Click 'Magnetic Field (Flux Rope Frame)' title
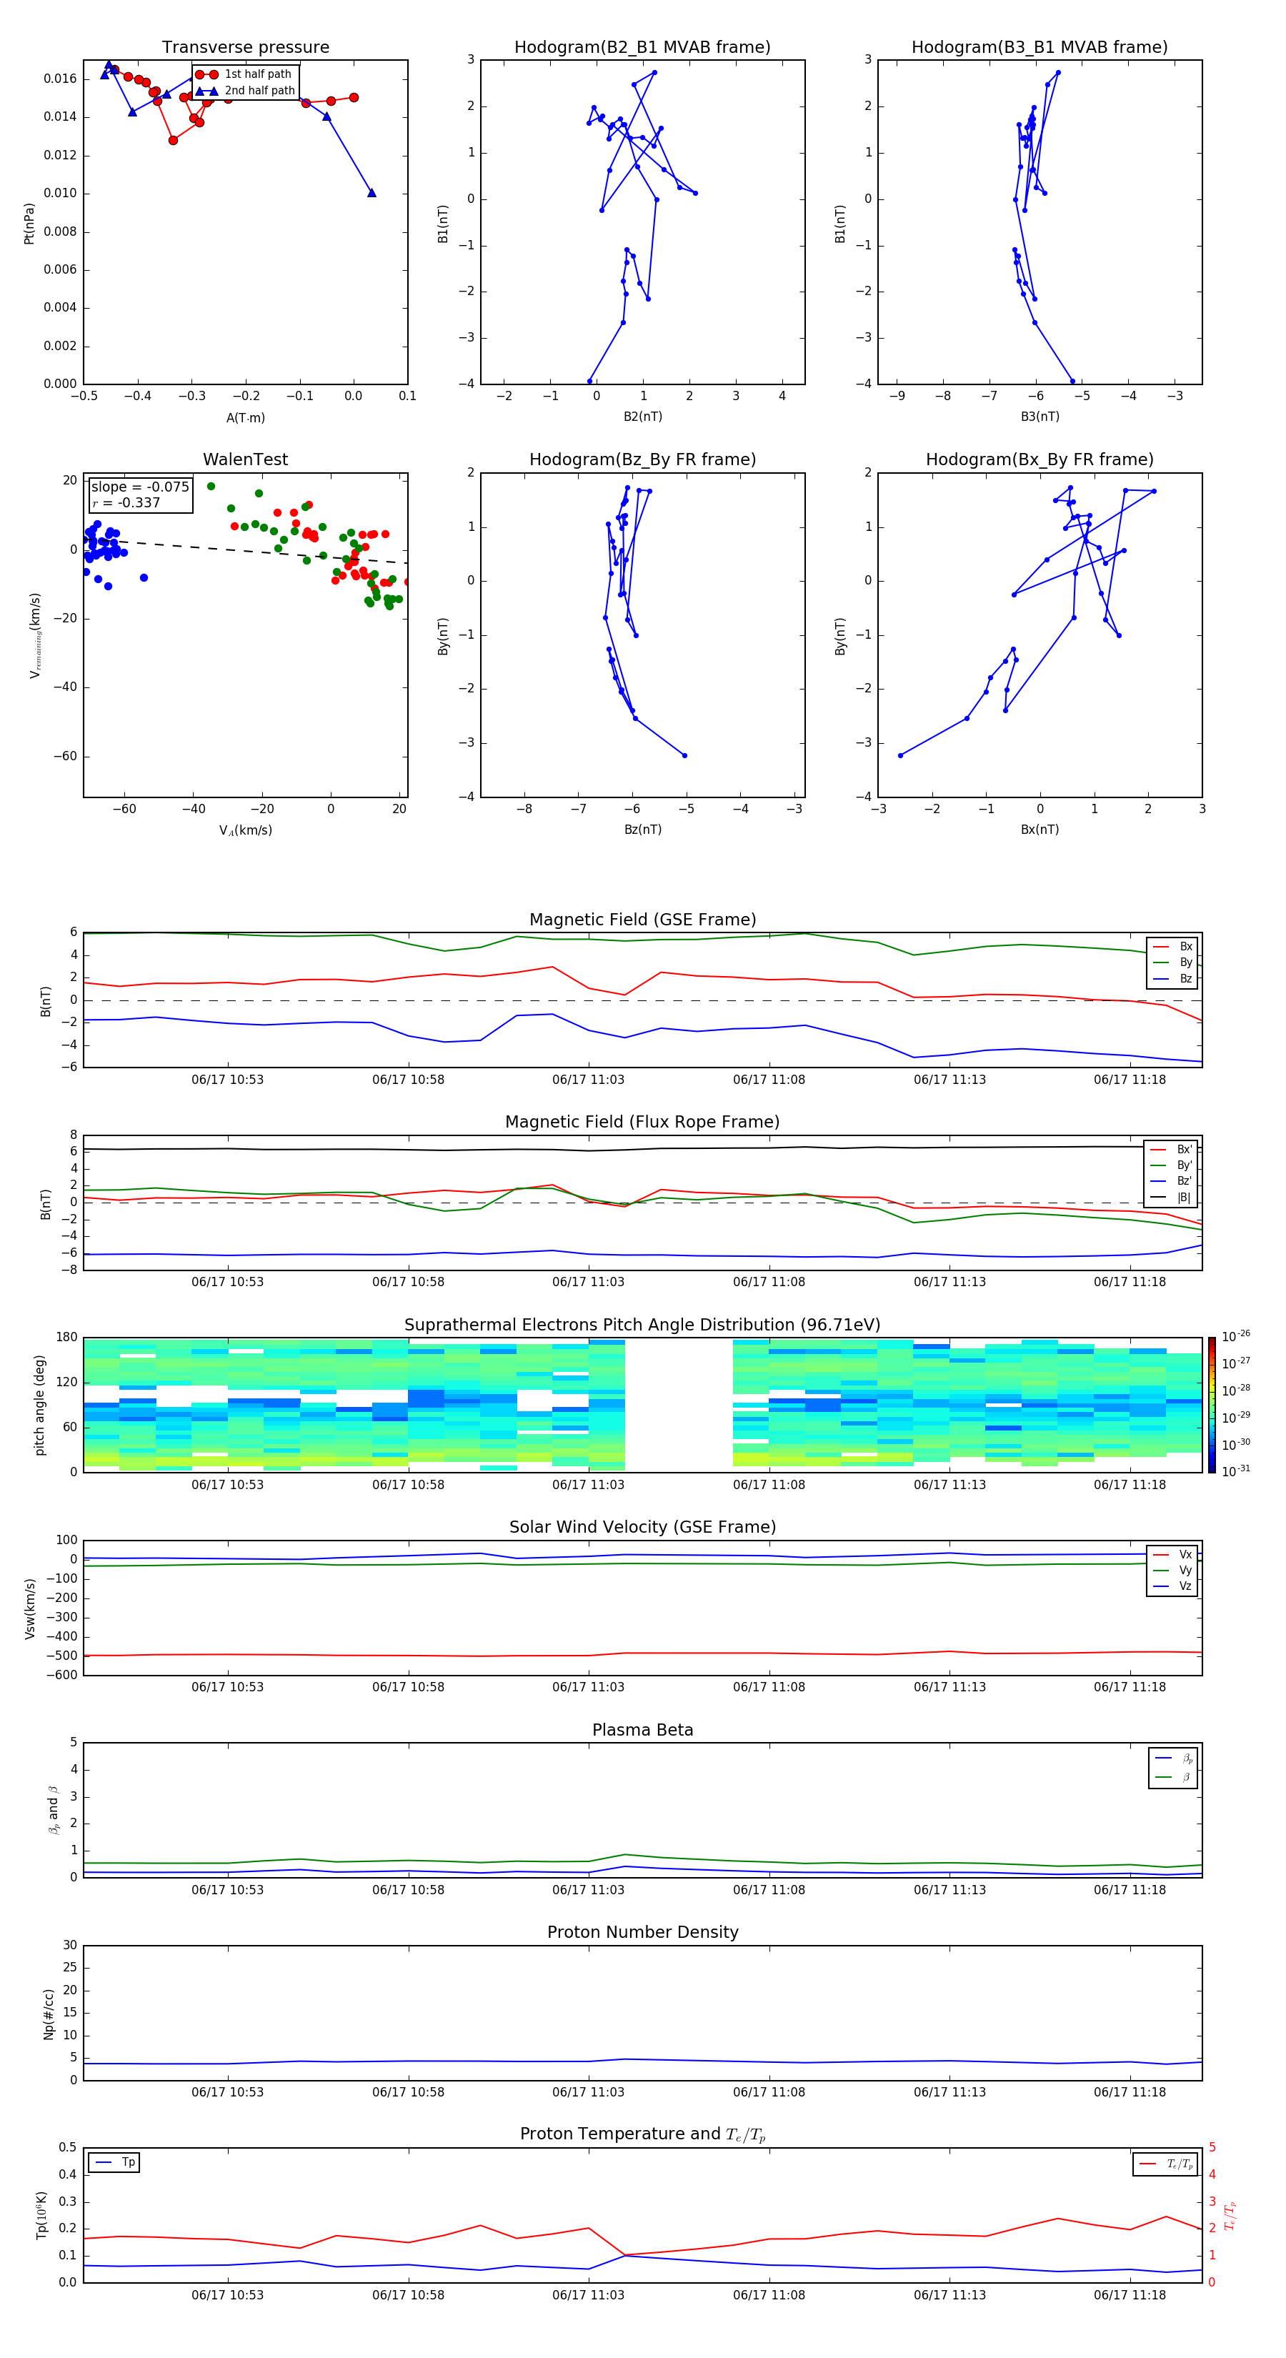The height and width of the screenshot is (2358, 1286). coord(642,1121)
